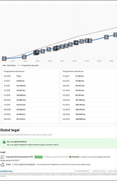
Task: Click the ITP inspection checklist icon
Action: [2, 157]
